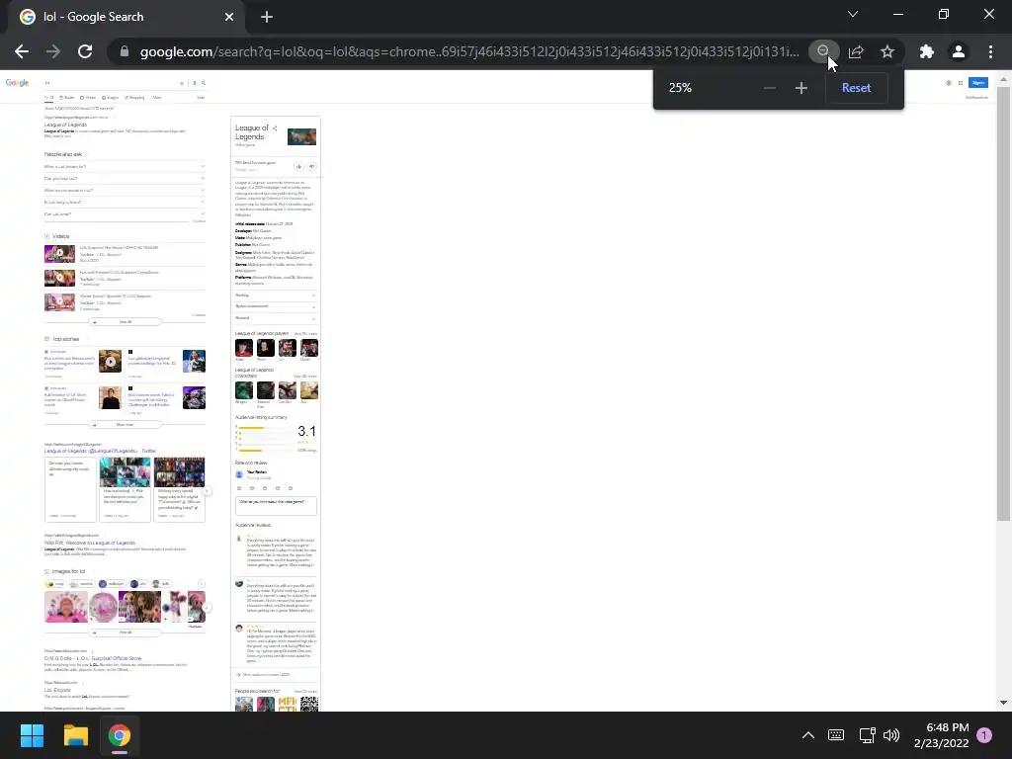Go back to the previous page
The height and width of the screenshot is (759, 1012).
point(22,51)
